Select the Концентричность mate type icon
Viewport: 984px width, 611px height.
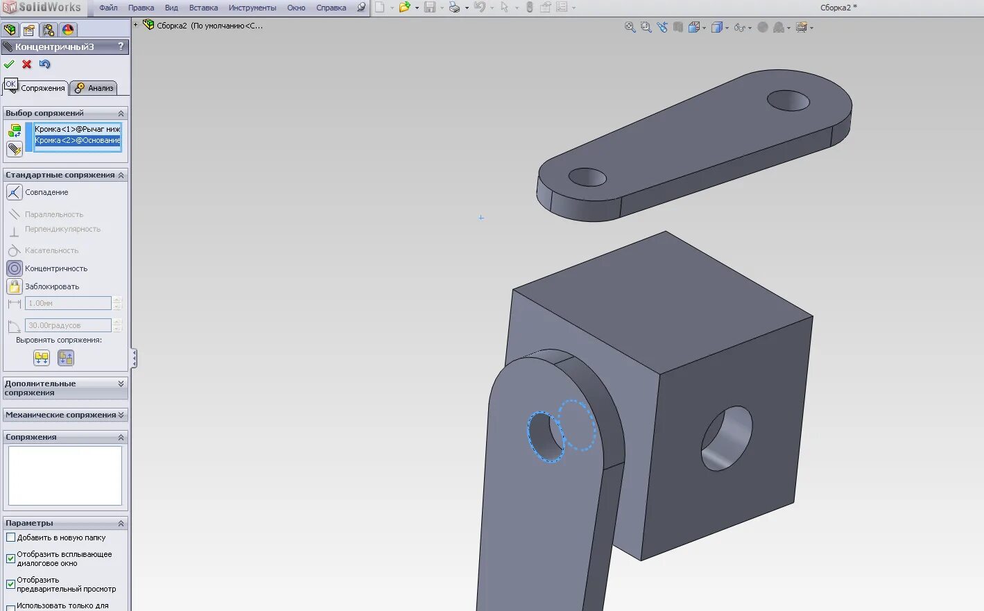[14, 268]
